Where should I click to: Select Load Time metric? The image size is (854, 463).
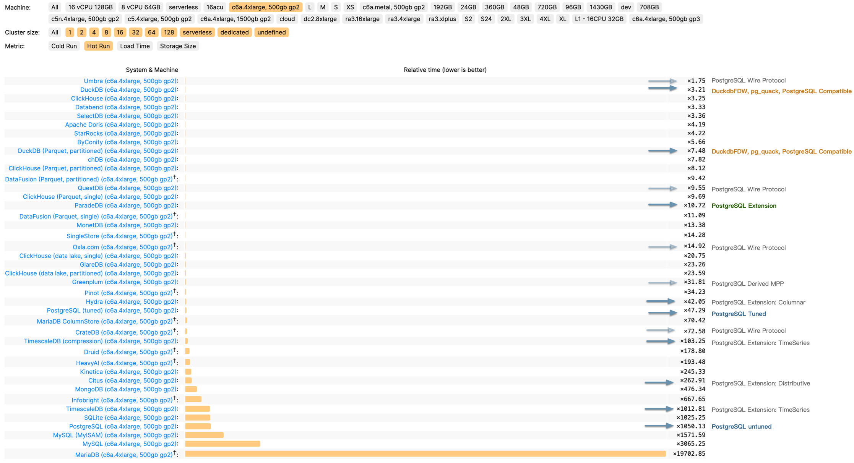(x=135, y=46)
